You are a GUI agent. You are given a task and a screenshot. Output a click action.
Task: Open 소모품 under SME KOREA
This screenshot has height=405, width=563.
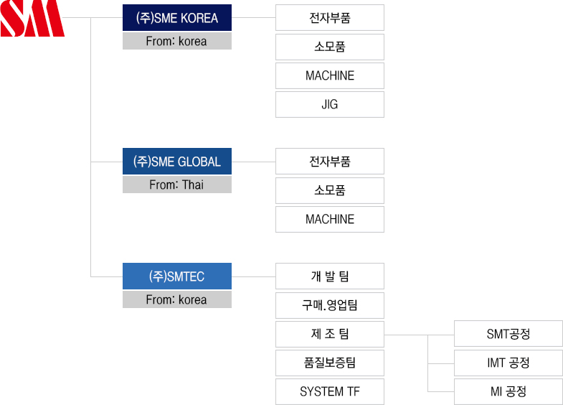[x=330, y=47]
